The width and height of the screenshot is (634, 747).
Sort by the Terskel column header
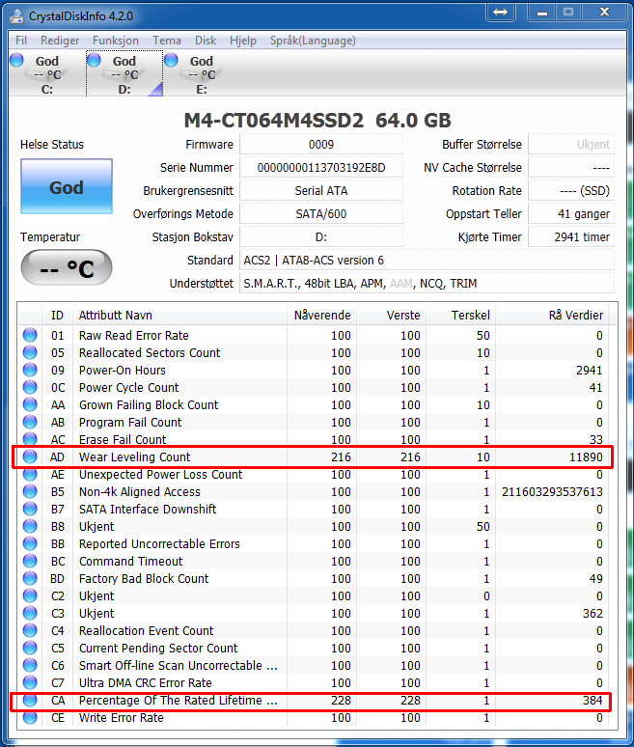[460, 315]
